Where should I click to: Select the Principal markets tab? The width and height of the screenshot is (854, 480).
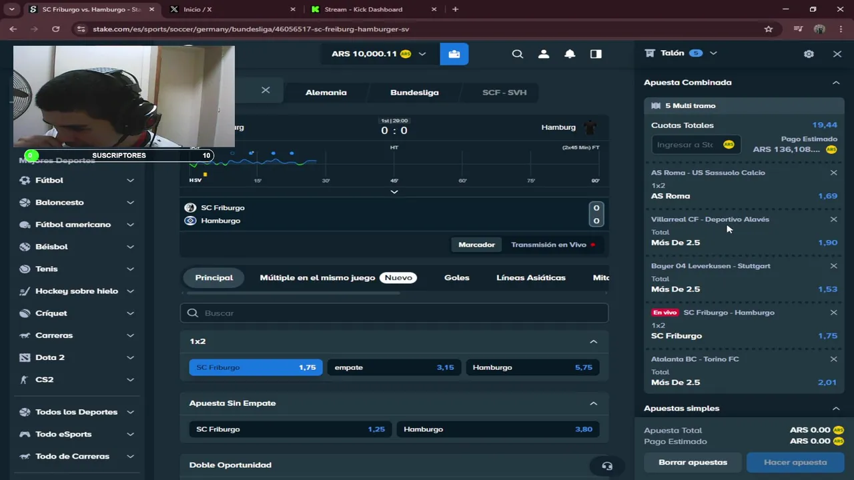coord(213,277)
